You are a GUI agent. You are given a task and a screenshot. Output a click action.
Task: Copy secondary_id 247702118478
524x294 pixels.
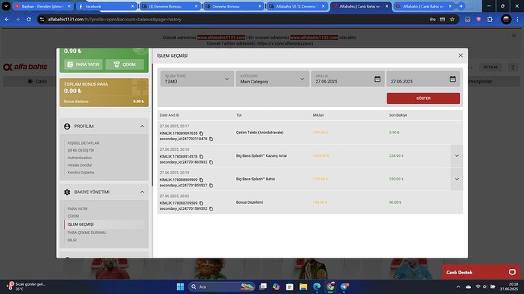click(x=211, y=139)
